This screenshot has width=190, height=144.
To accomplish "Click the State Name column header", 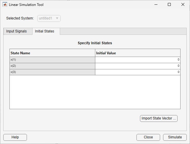I will tap(52, 53).
